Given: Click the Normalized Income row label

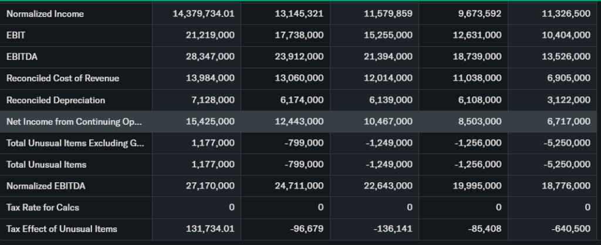Looking at the screenshot, I should [45, 14].
